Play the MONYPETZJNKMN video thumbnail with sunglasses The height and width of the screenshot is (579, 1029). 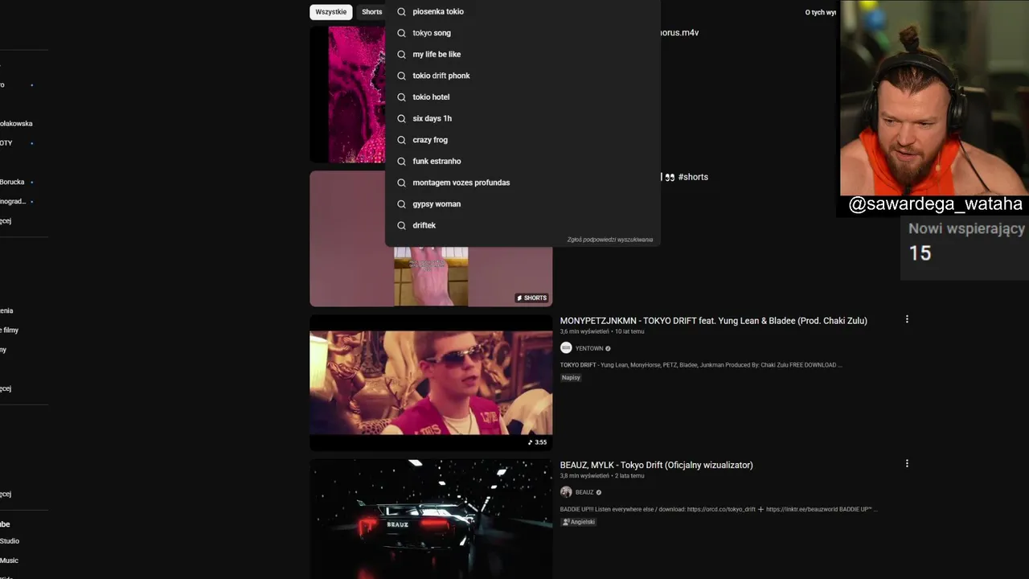[x=431, y=383]
